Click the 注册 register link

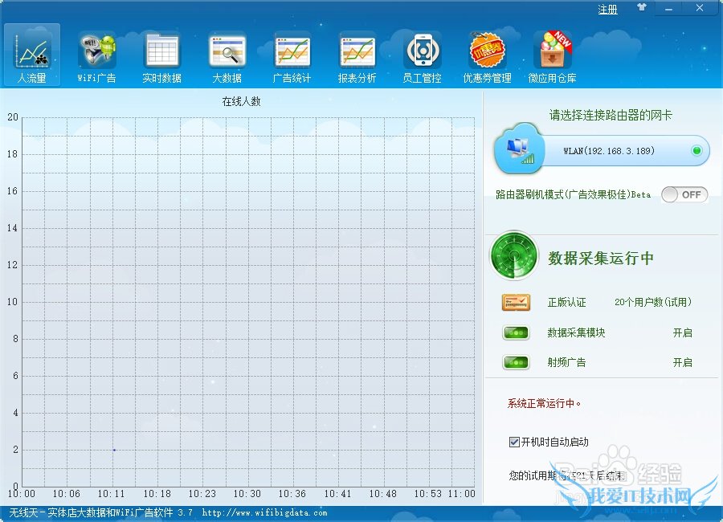(608, 10)
